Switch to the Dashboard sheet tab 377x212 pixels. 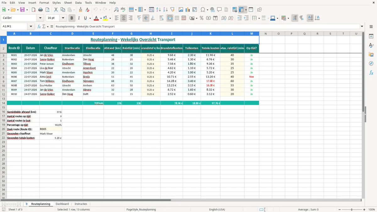[x=62, y=204]
